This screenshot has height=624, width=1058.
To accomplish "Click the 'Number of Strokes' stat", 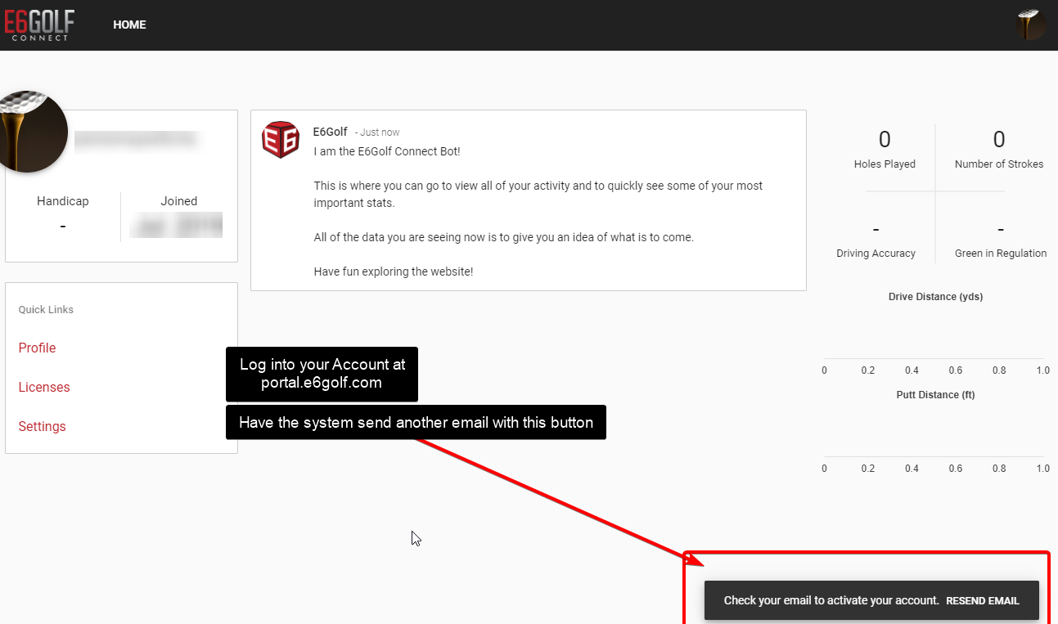I will (999, 149).
